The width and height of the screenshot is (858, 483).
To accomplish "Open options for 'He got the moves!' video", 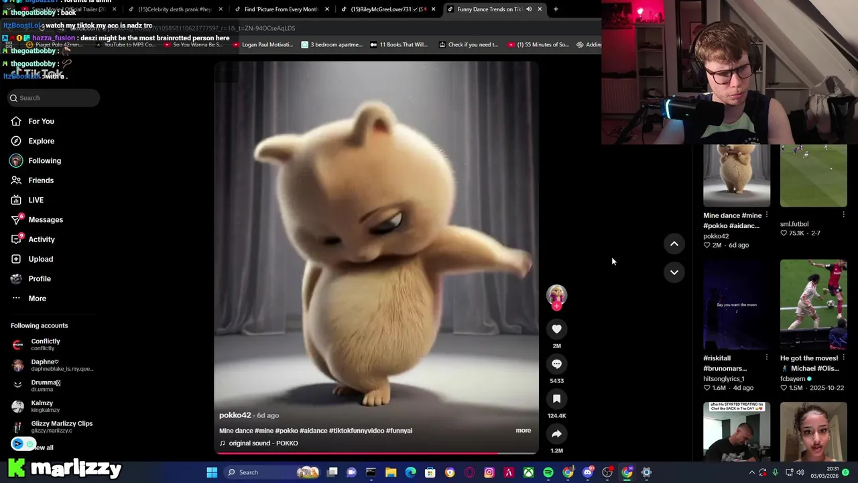I will pos(843,358).
